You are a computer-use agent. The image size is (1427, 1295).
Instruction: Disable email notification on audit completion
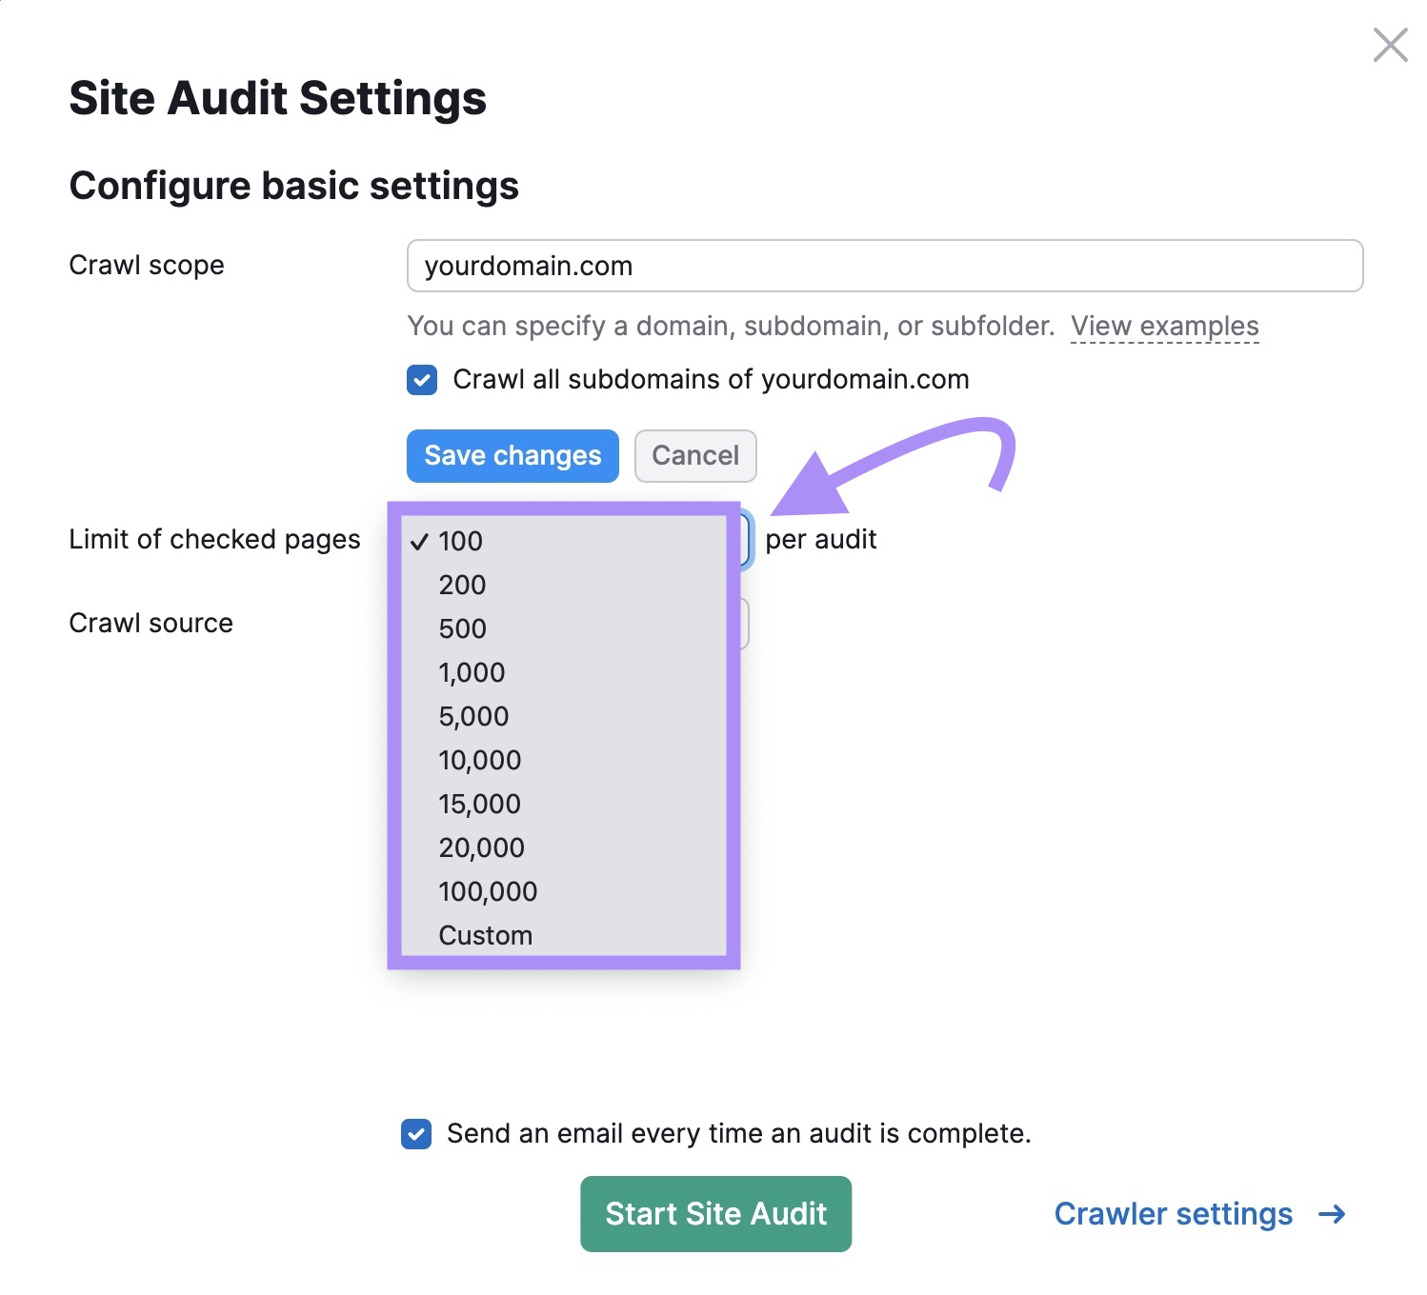point(416,1134)
